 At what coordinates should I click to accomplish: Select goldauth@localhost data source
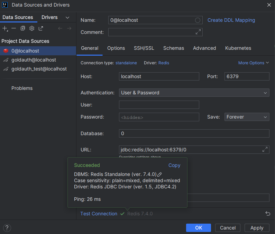tap(38, 60)
